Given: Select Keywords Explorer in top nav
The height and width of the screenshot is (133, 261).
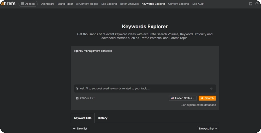Looking at the screenshot, I should point(153,4).
